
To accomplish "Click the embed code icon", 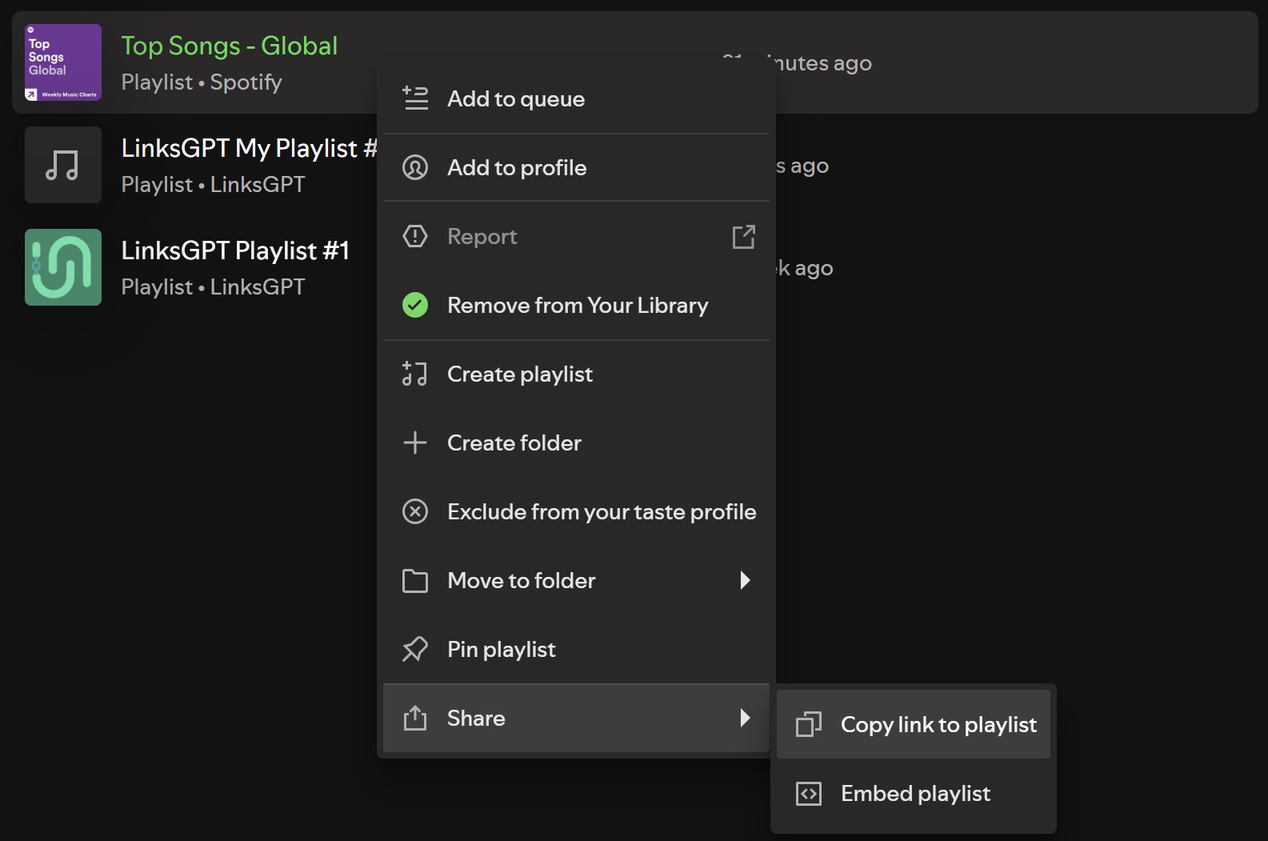I will point(809,793).
